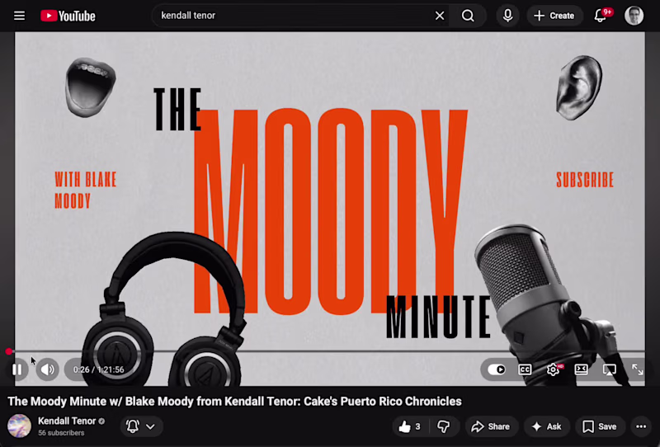Switch to default view mode

pos(582,369)
